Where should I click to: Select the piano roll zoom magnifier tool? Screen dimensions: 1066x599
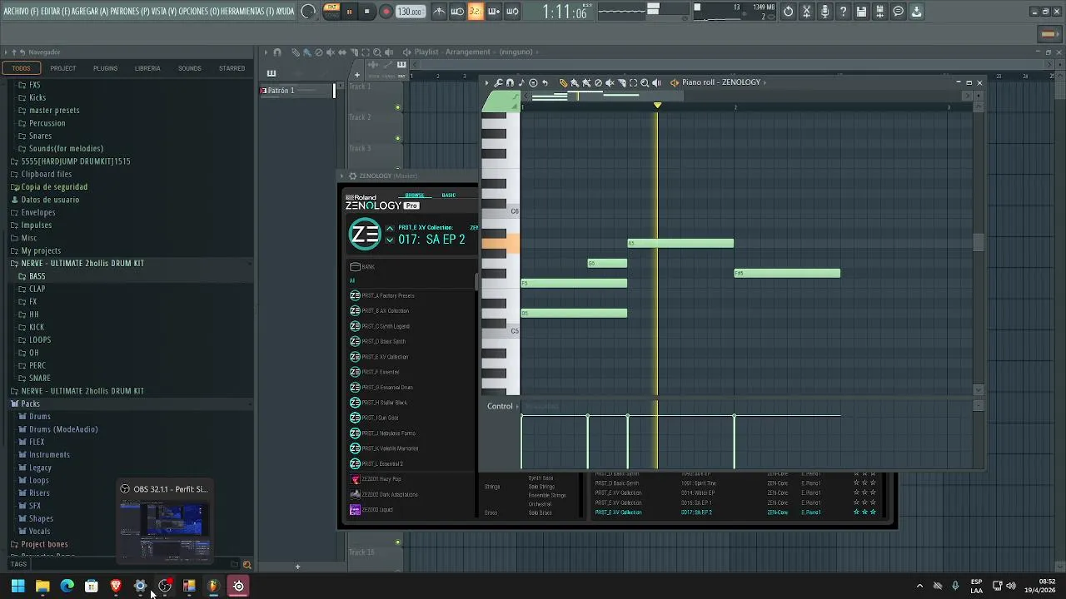click(645, 82)
